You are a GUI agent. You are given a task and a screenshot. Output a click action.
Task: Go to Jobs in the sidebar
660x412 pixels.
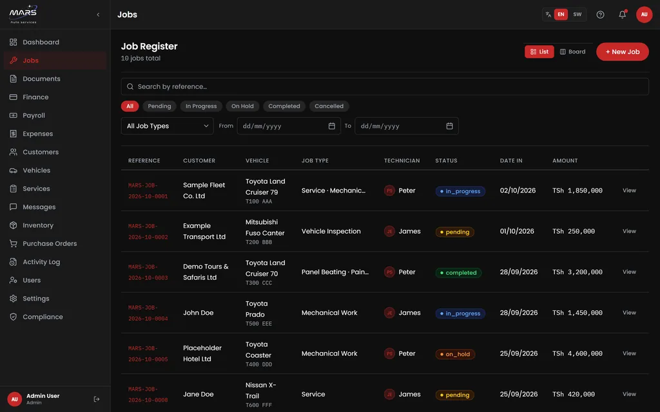click(55, 61)
